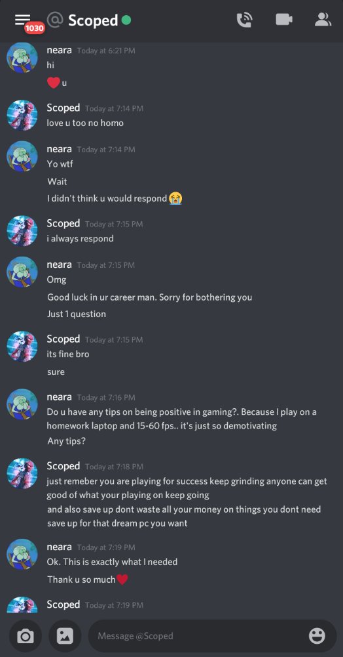Select the 'i always respond' message

81,238
